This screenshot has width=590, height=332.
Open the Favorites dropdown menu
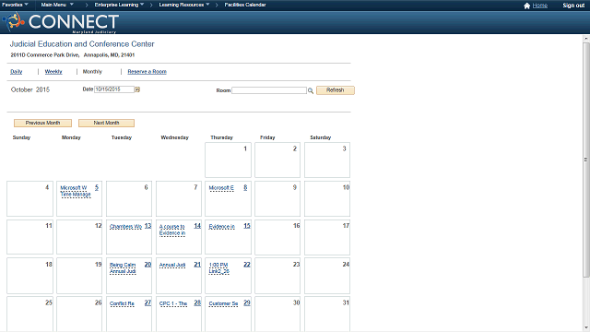(x=15, y=5)
